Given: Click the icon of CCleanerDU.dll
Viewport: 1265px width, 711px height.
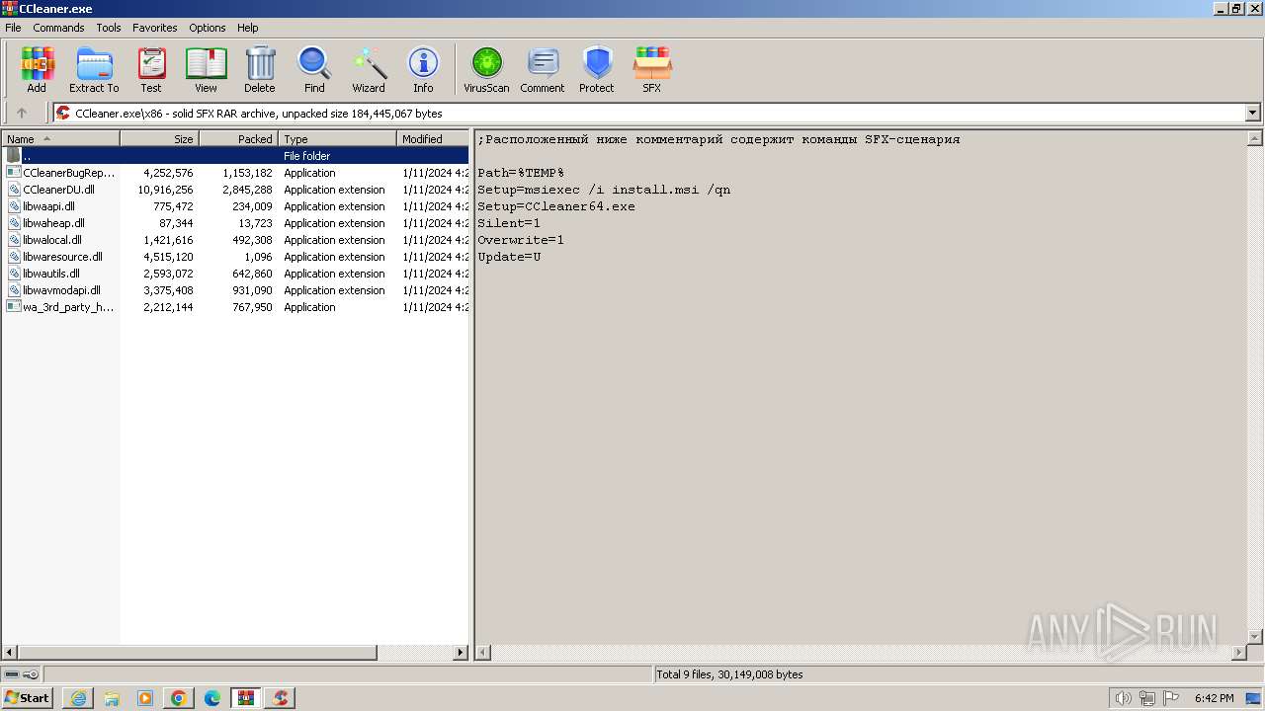Looking at the screenshot, I should pyautogui.click(x=14, y=190).
